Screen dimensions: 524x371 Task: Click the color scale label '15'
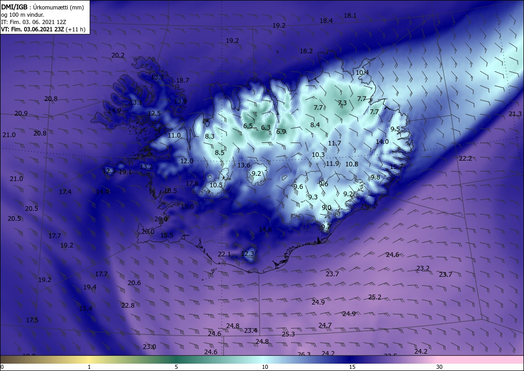[x=352, y=367]
